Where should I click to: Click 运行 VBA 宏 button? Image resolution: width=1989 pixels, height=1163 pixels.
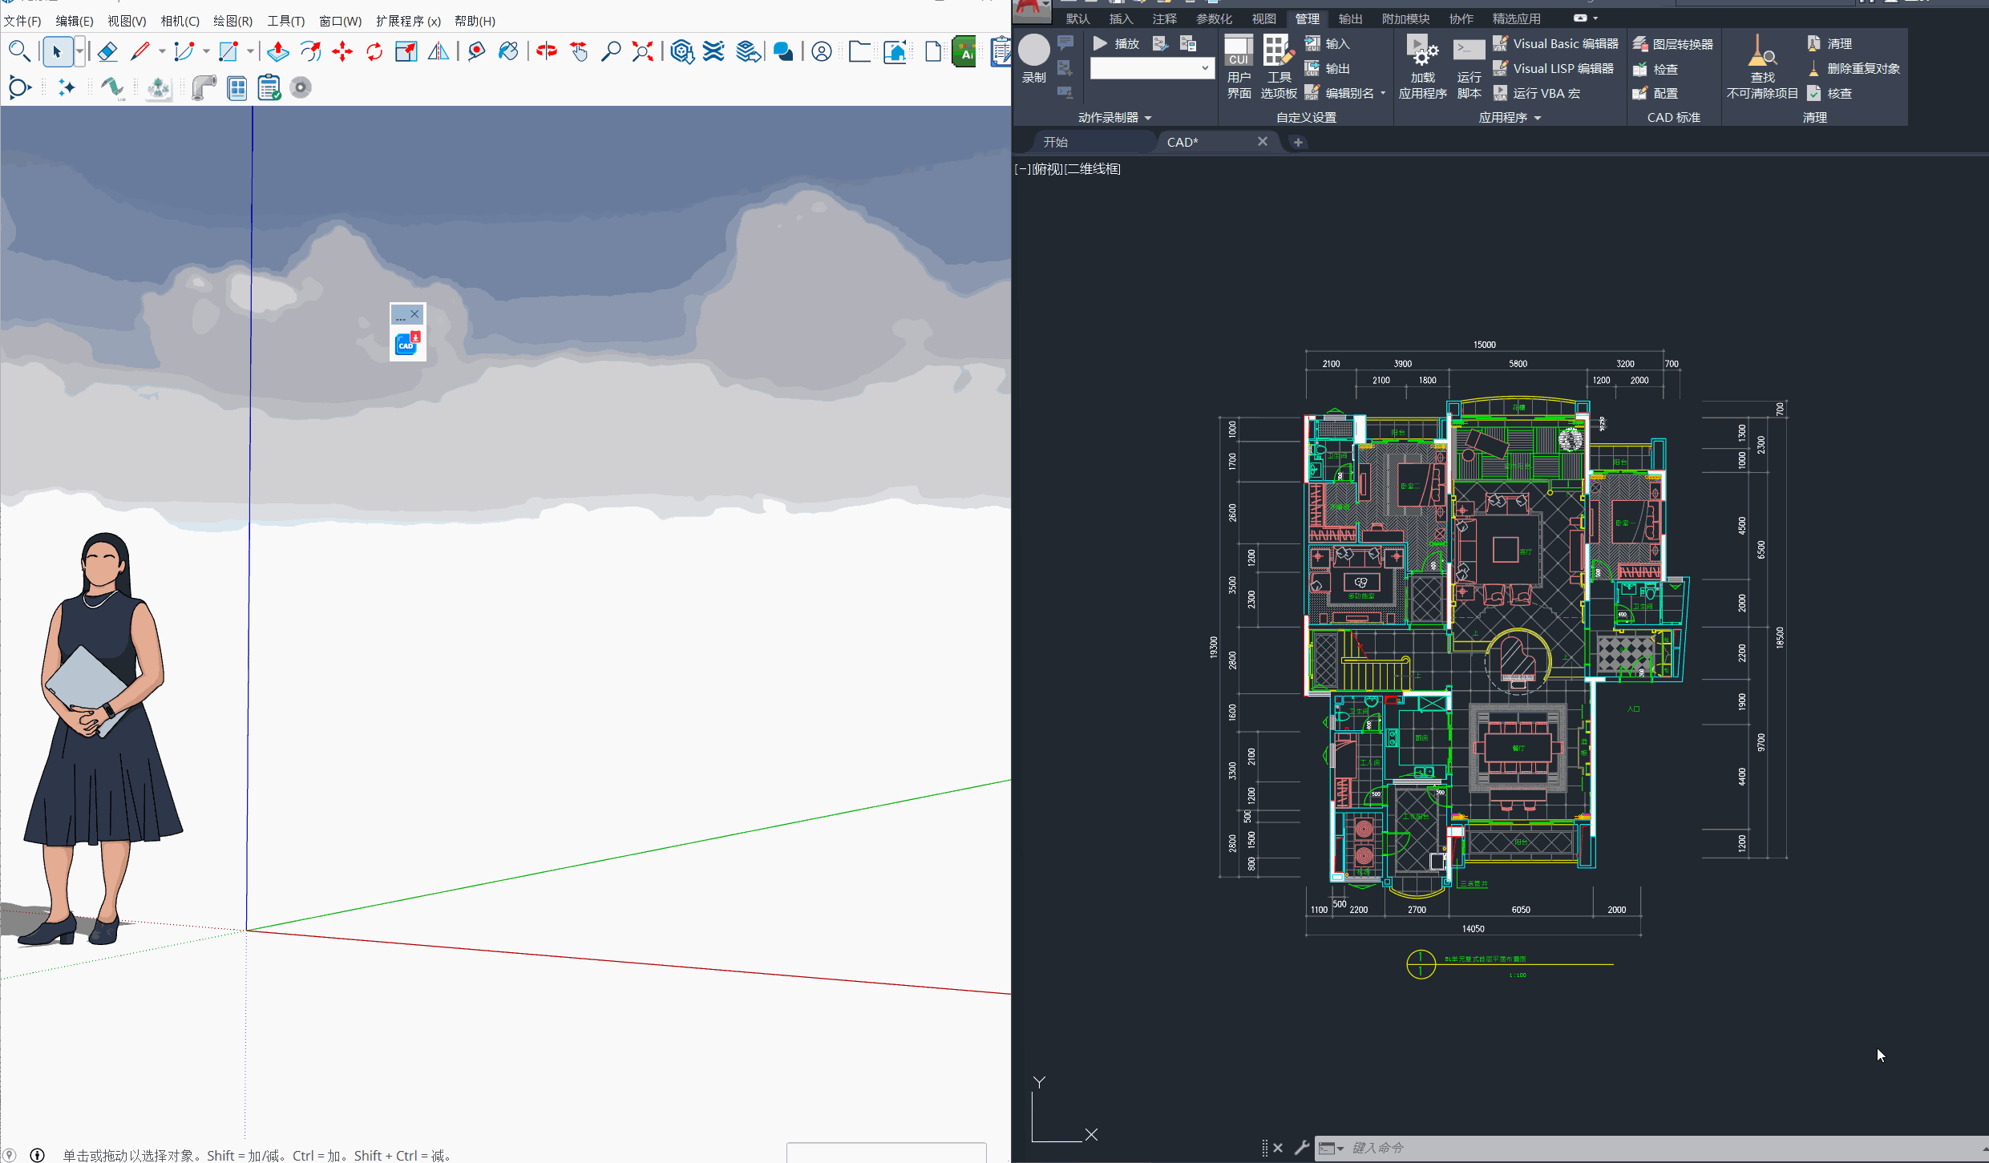[1537, 94]
